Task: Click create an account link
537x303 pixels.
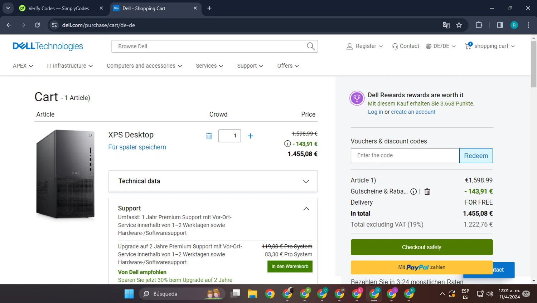Action: tap(413, 112)
